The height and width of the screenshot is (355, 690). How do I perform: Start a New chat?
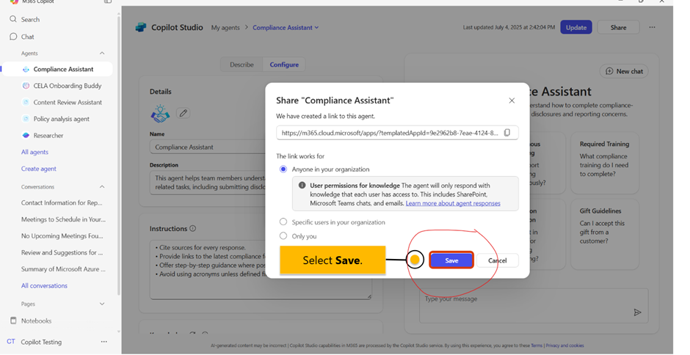624,71
